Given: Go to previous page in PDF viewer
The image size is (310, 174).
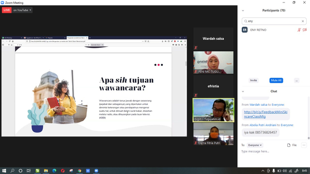Looking at the screenshot, I should pos(9,45).
